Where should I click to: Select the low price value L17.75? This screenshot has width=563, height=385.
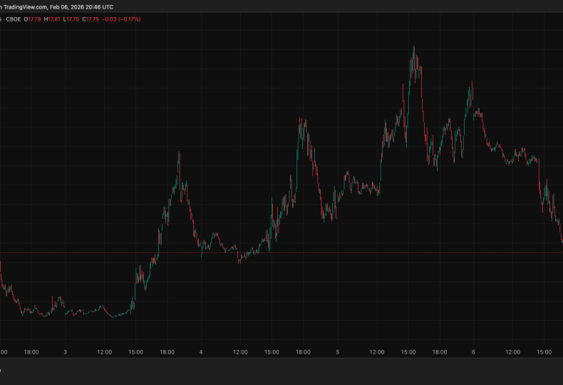coord(71,19)
